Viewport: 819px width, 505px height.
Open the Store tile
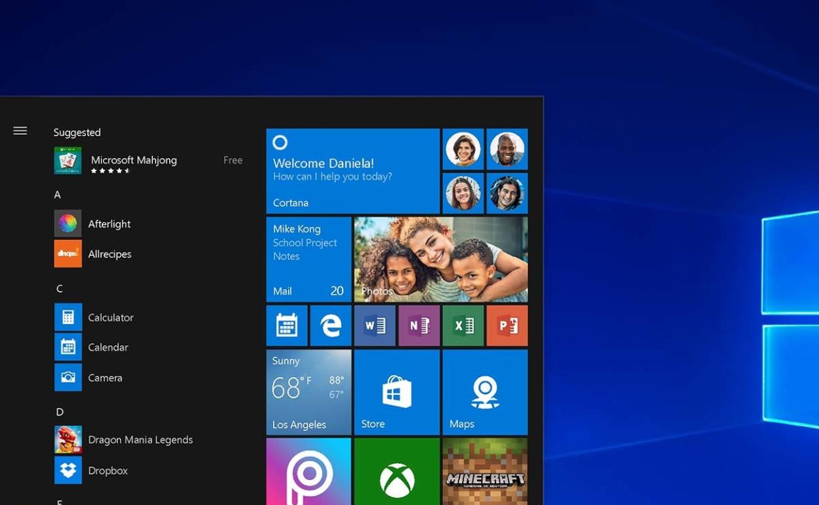397,392
